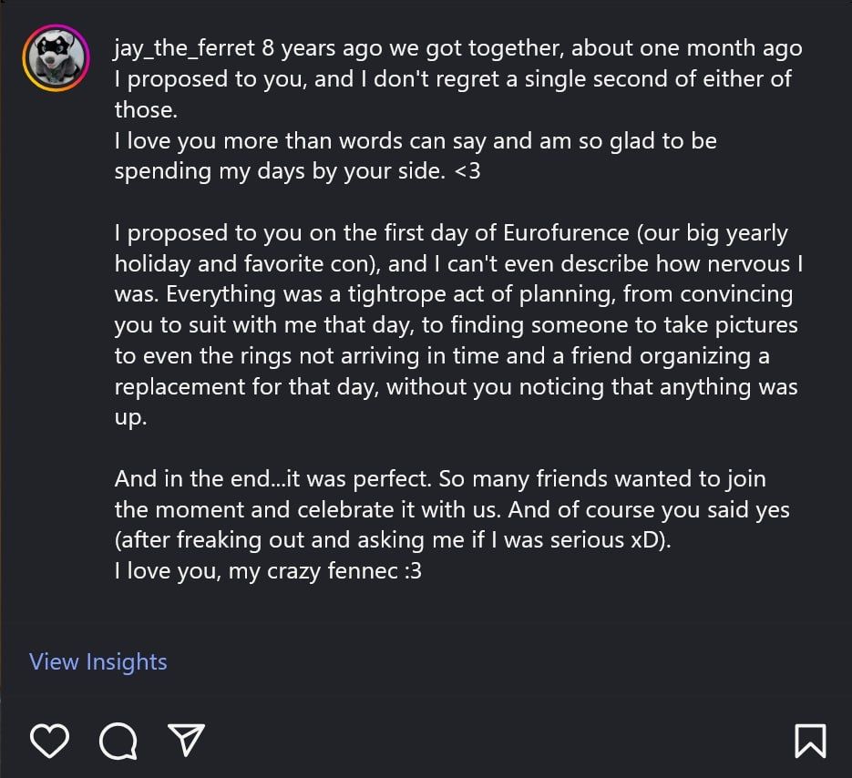Image resolution: width=852 pixels, height=778 pixels.
Task: Click the "8 years ago we got together" text
Action: (x=412, y=47)
